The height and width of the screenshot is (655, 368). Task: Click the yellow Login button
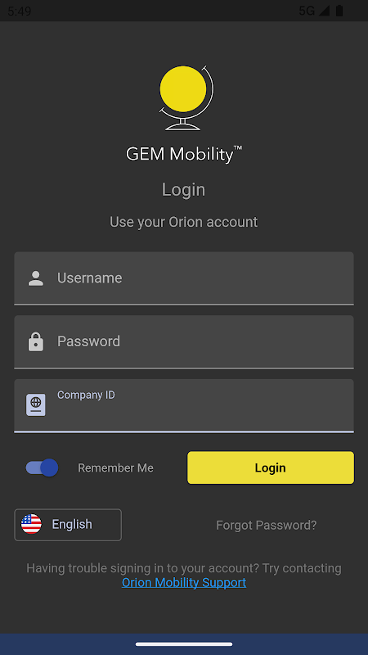click(x=271, y=468)
